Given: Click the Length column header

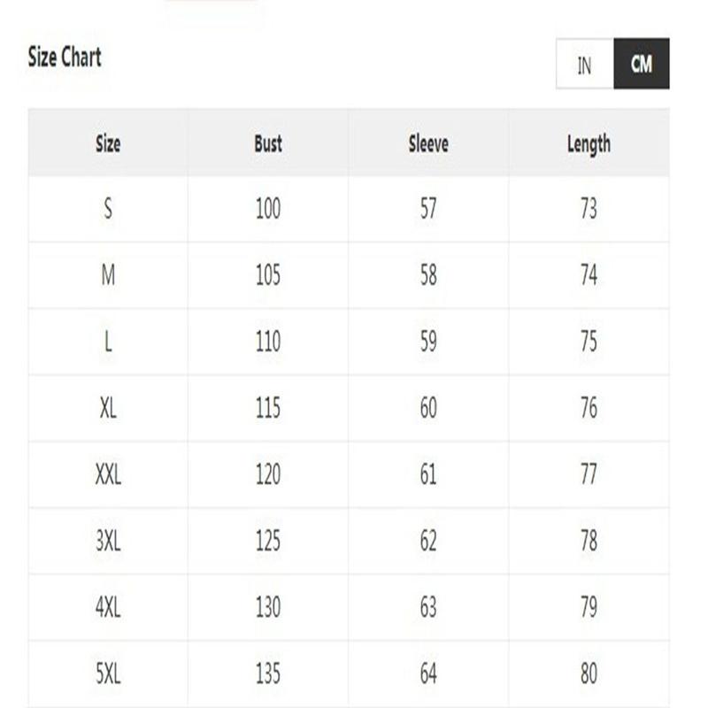Looking at the screenshot, I should [589, 143].
